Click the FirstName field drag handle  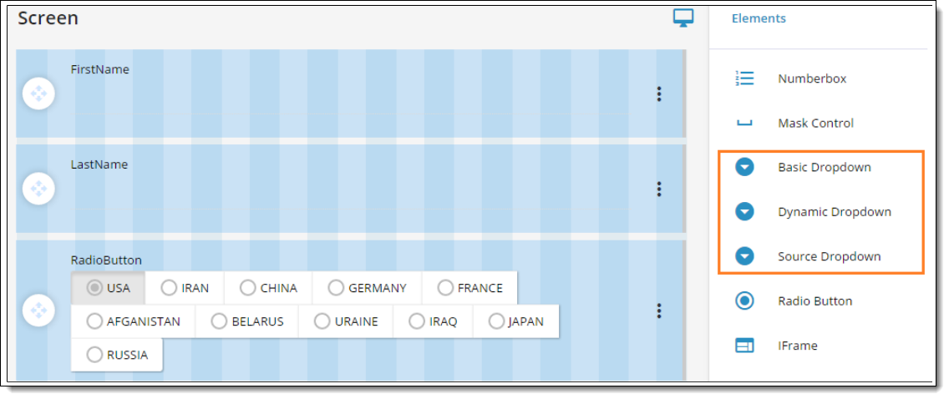pyautogui.click(x=38, y=93)
